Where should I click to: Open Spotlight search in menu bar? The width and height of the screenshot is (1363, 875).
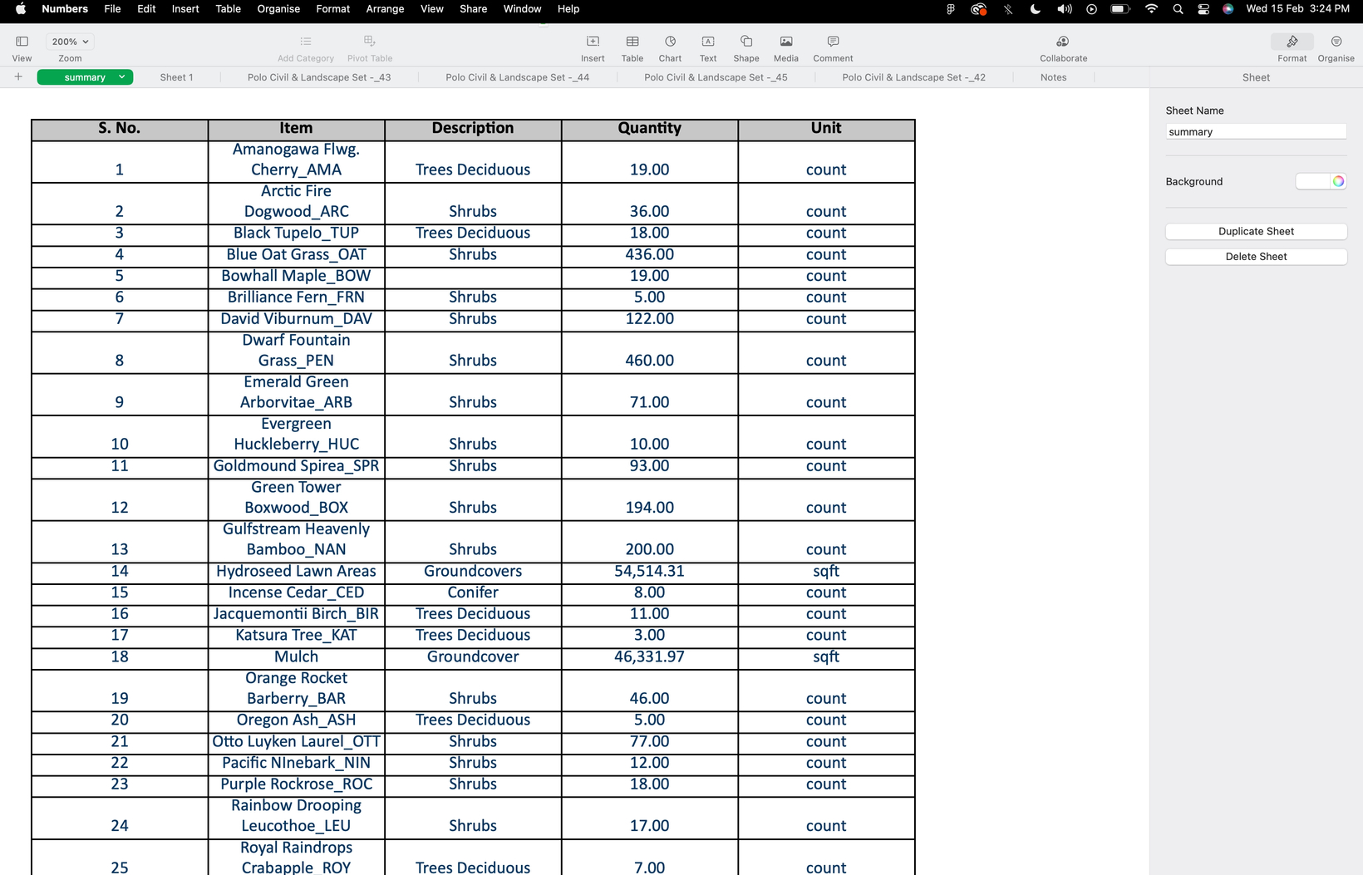pyautogui.click(x=1178, y=9)
